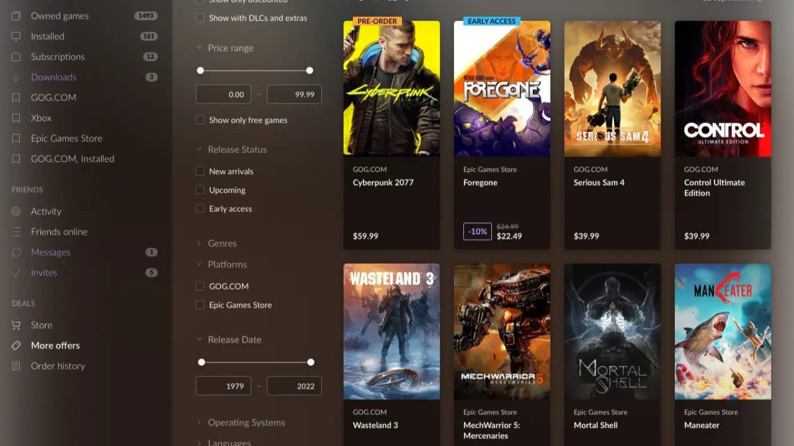
Task: Click the Serious Sam 4 title link
Action: pyautogui.click(x=599, y=182)
